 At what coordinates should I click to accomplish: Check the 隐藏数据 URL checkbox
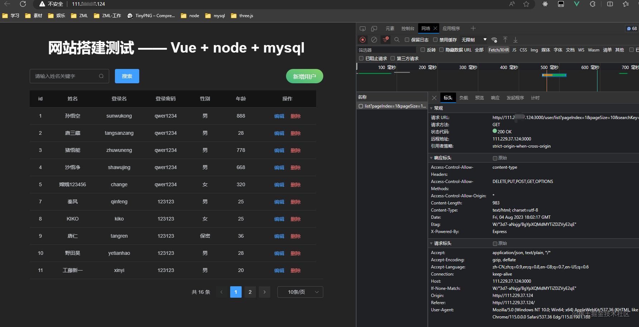[441, 50]
